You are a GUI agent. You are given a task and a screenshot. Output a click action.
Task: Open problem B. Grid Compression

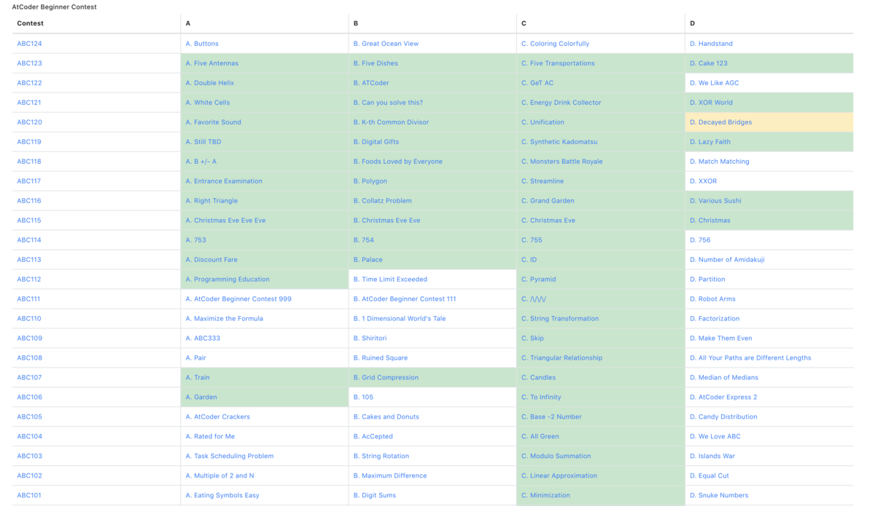coord(386,378)
